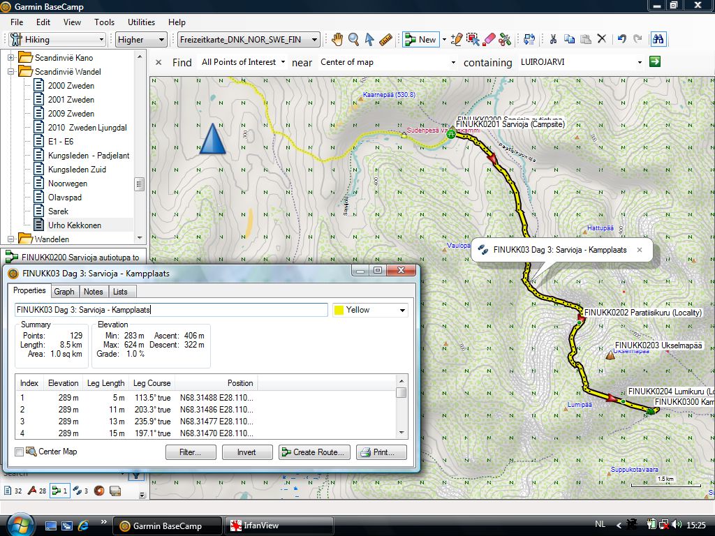Select the zoom magnifier tool

[x=354, y=40]
